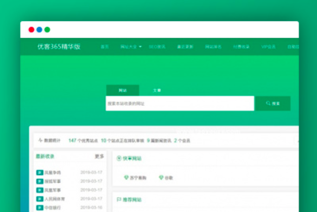Open the 更多 link in 最新收录
The height and width of the screenshot is (212, 317).
pos(99,156)
